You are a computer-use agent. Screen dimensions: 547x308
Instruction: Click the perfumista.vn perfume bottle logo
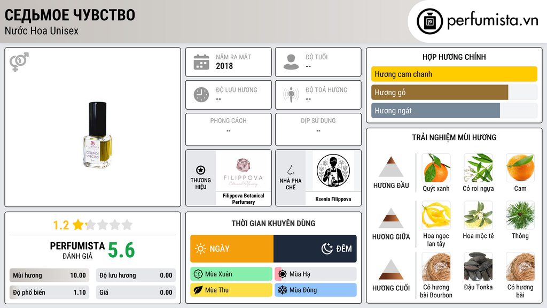429,21
